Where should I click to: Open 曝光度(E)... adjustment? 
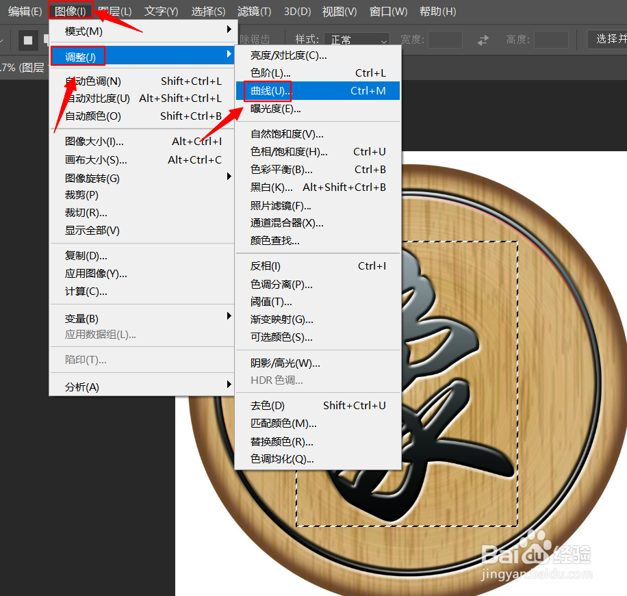(318, 109)
